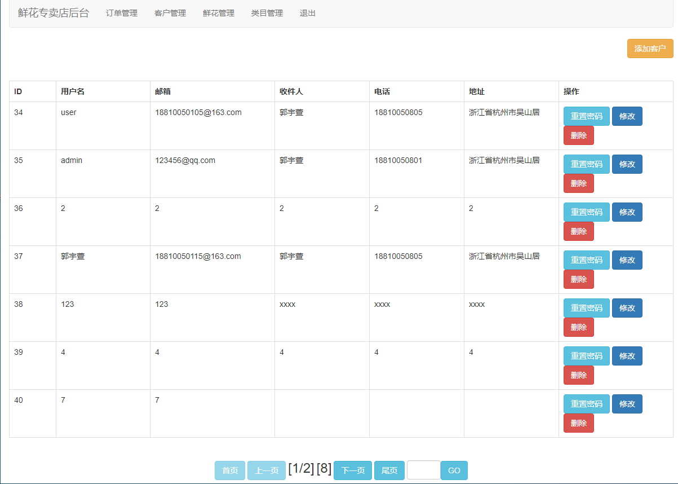
Task: Click 首页 in the pagination bar
Action: (x=229, y=470)
